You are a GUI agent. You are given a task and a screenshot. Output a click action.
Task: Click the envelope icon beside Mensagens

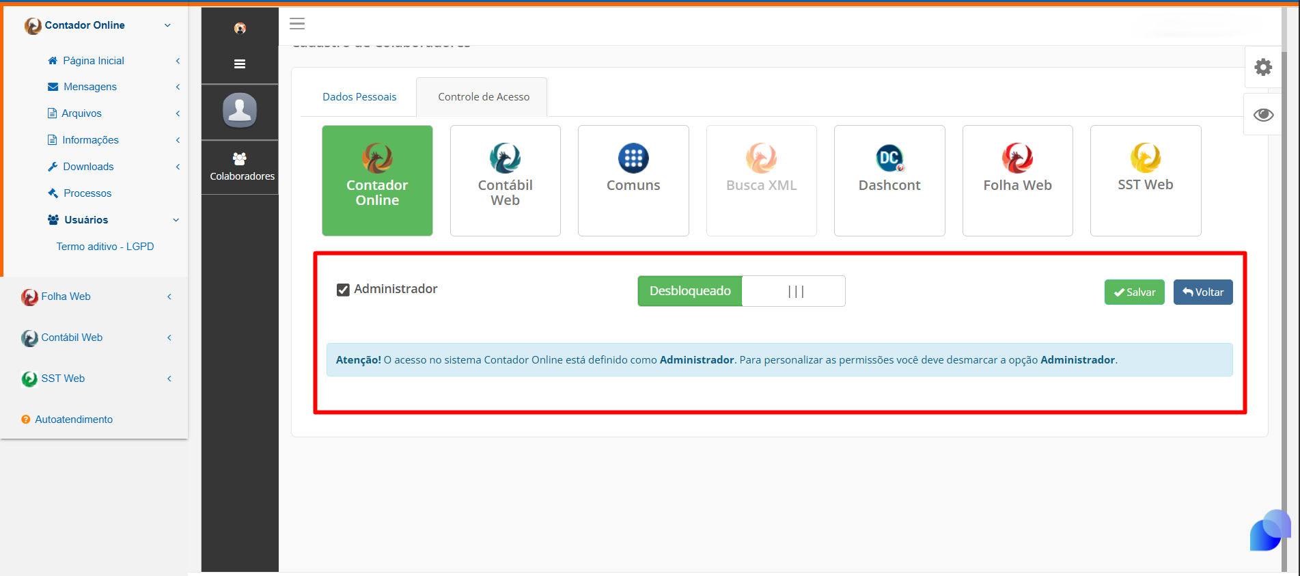click(x=53, y=87)
